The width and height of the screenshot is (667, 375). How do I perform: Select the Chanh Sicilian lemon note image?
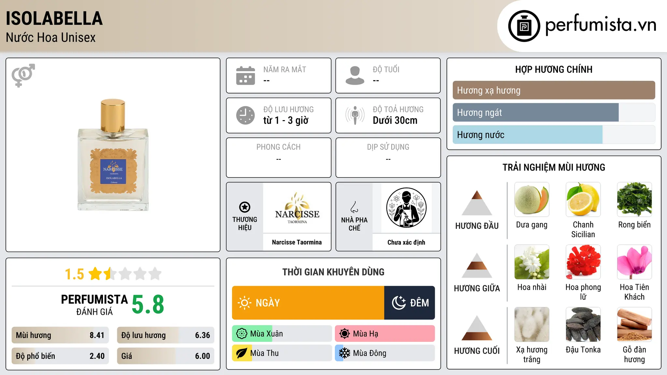[583, 200]
